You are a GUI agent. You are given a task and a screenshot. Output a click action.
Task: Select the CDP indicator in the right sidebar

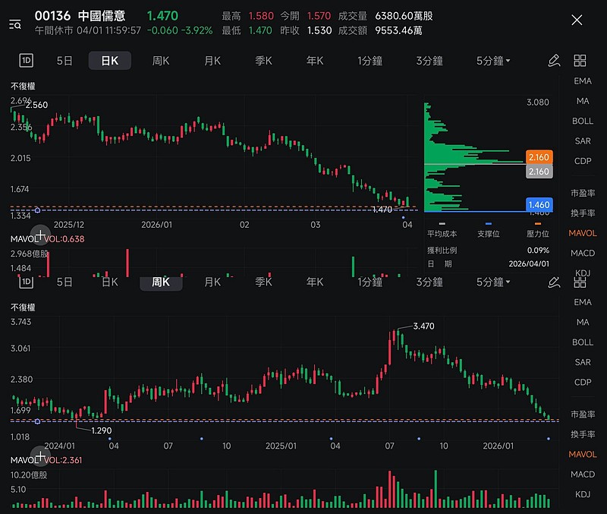tap(582, 160)
